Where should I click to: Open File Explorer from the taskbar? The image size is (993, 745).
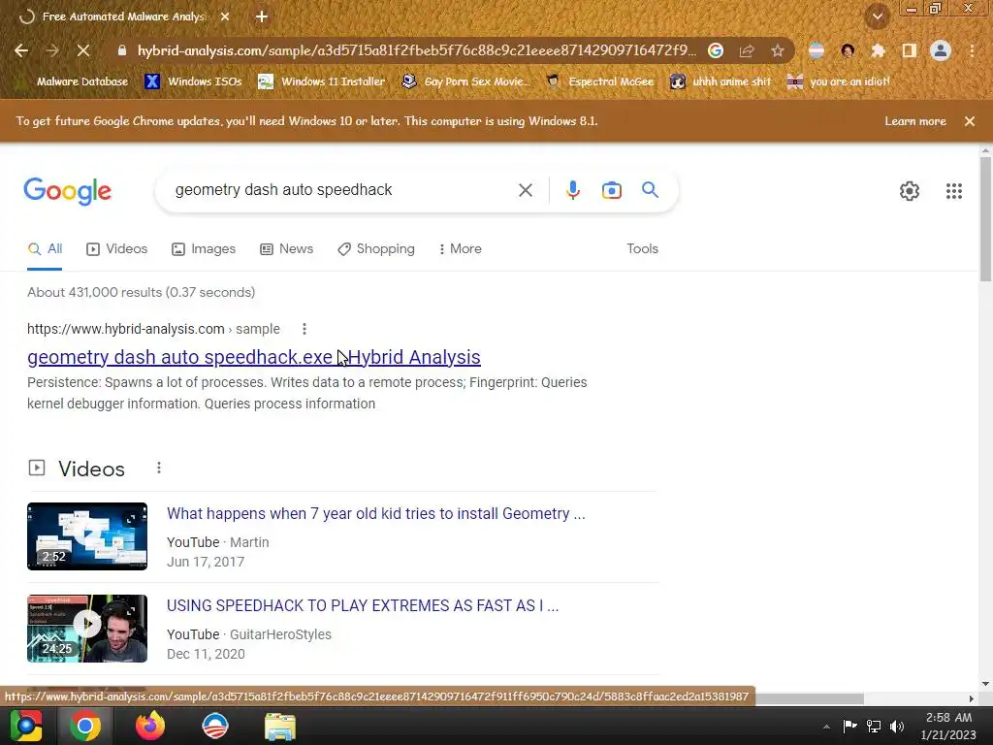[x=280, y=727]
